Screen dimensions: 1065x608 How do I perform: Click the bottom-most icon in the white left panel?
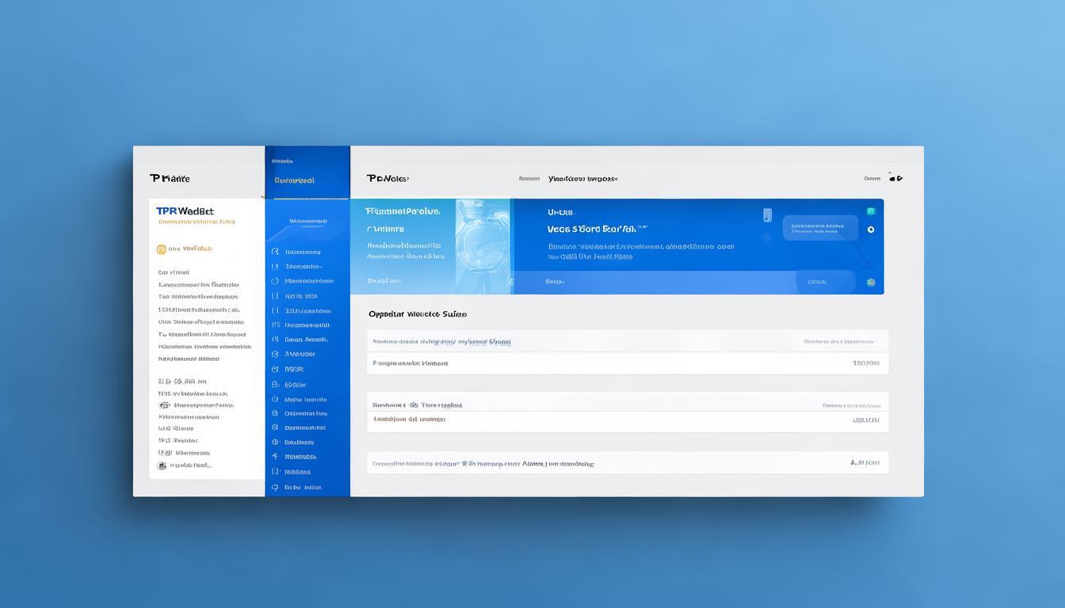162,465
